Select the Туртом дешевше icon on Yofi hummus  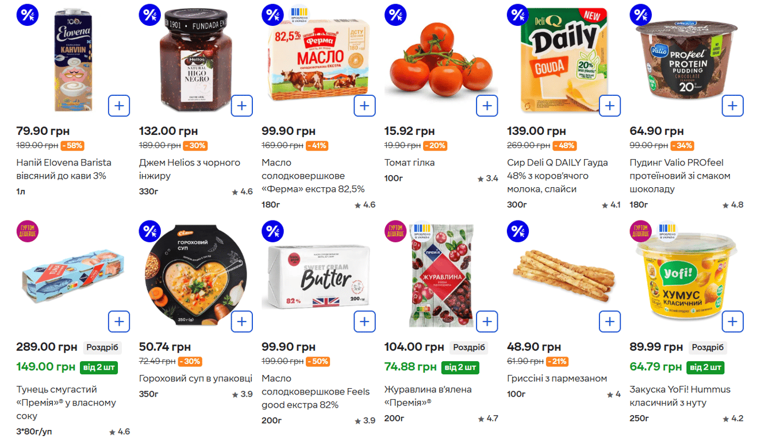(x=640, y=231)
